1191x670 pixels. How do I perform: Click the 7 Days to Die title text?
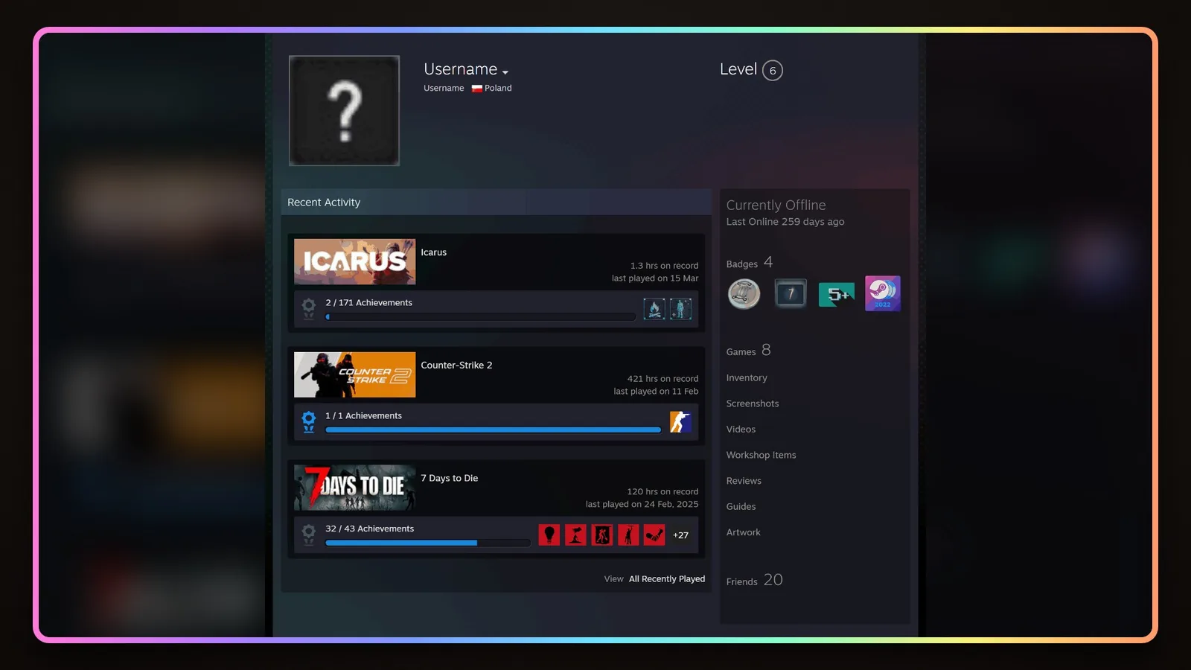click(450, 479)
